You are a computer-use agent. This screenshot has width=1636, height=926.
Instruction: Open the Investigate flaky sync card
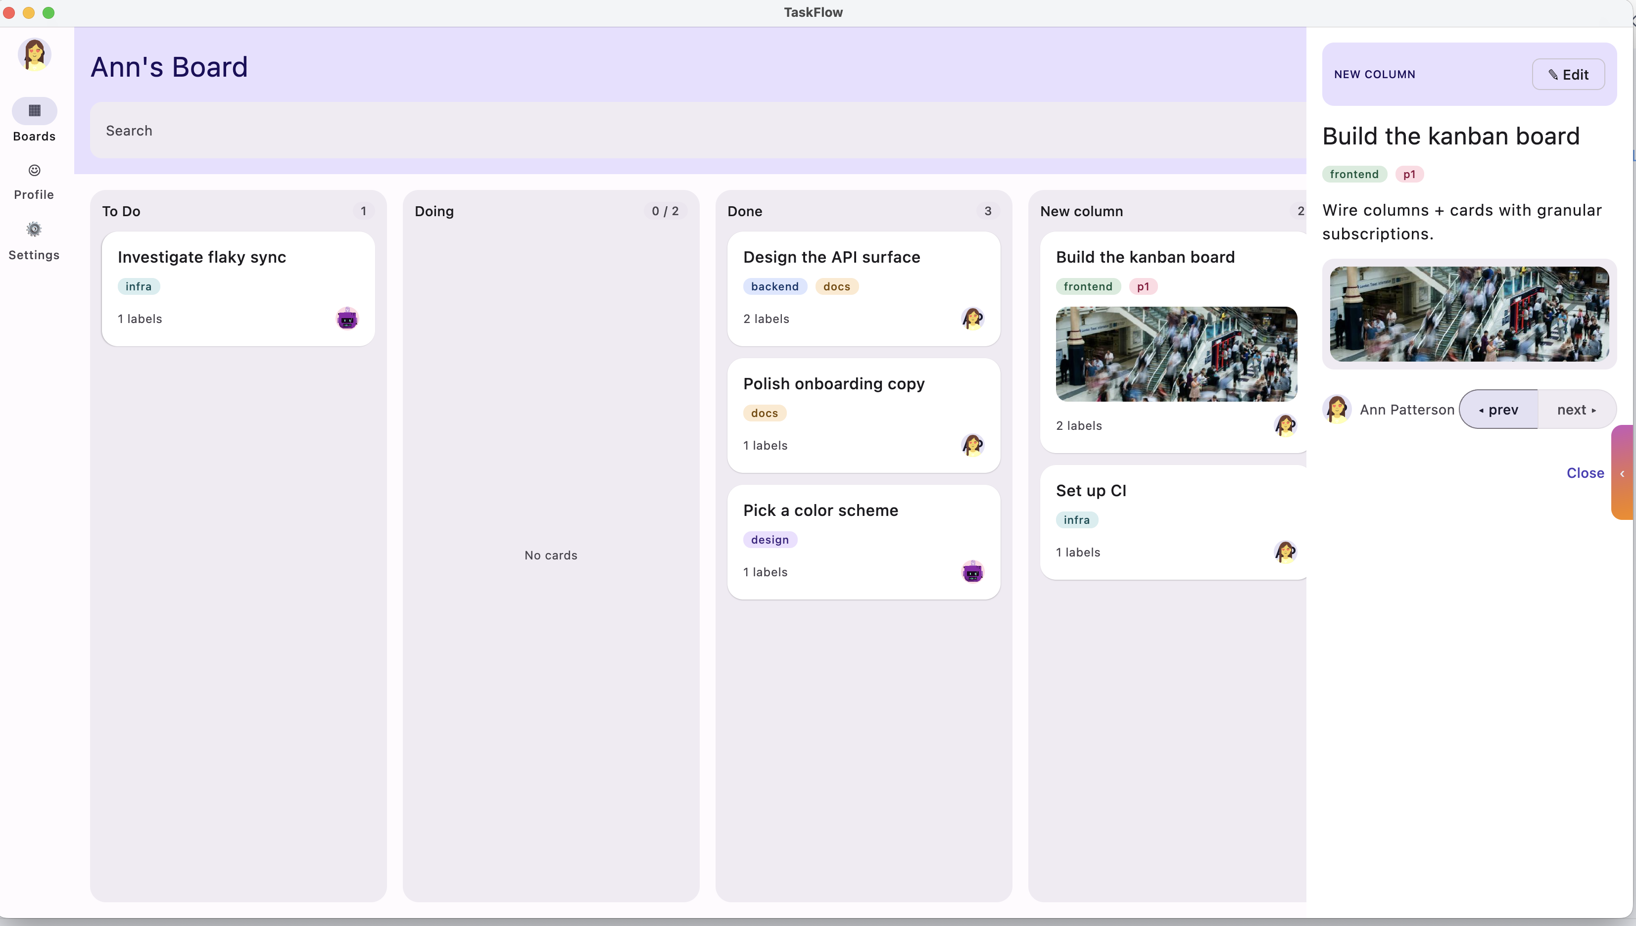[238, 289]
